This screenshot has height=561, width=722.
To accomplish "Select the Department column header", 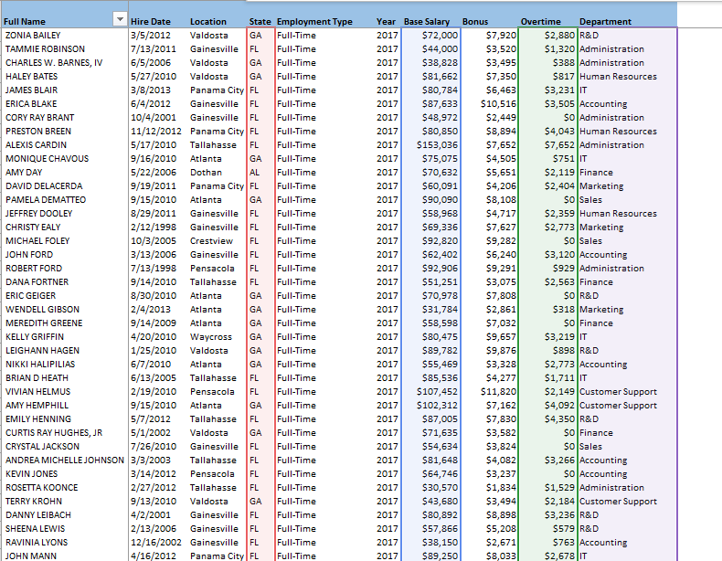I will (605, 22).
